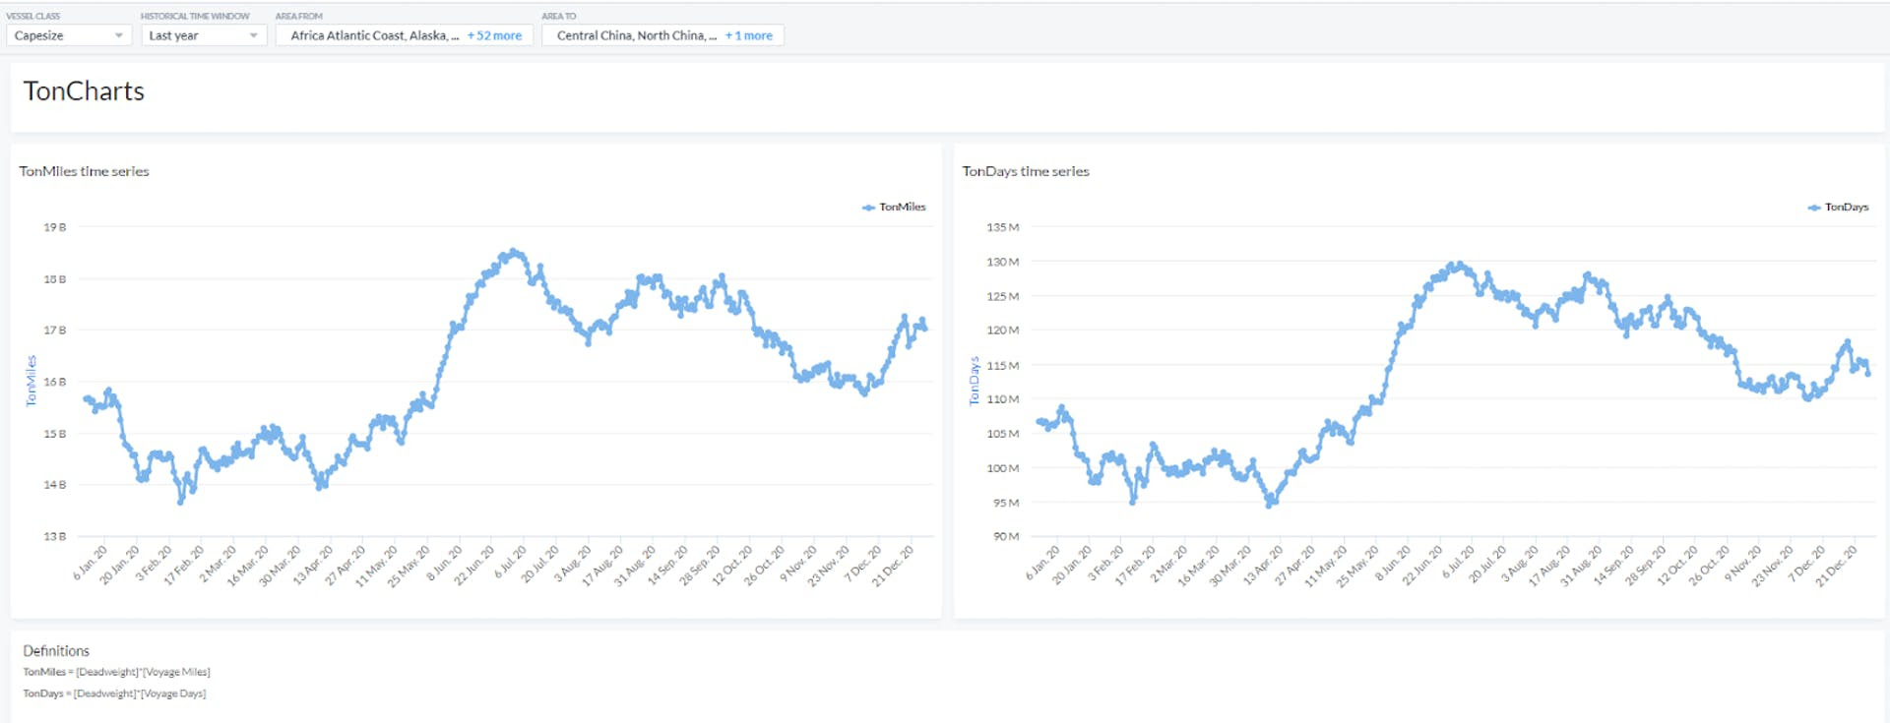The width and height of the screenshot is (1890, 723).
Task: Click the Definitions section heading
Action: (56, 651)
